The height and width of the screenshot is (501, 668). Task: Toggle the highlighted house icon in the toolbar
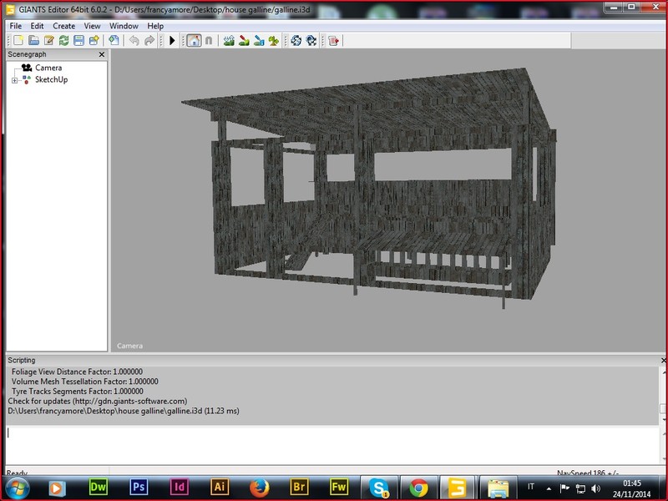pos(193,40)
